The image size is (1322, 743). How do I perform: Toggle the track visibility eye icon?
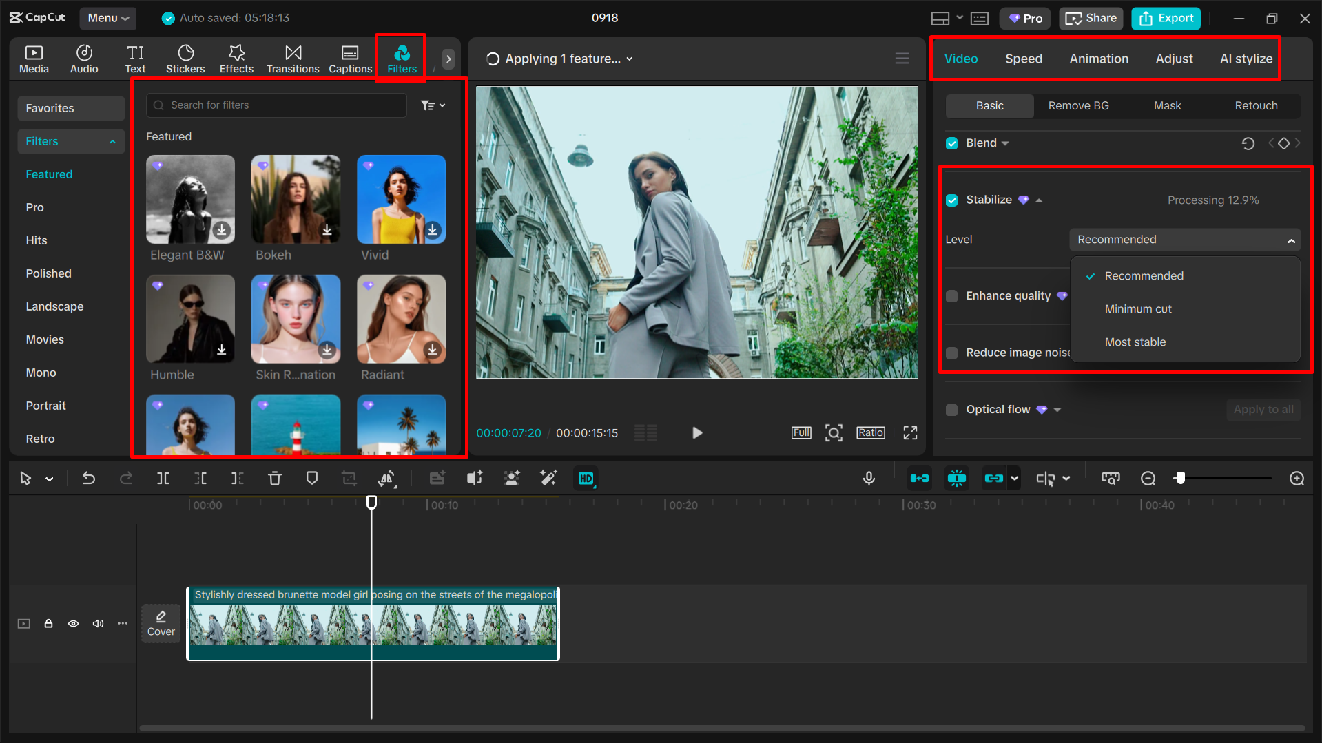[73, 623]
